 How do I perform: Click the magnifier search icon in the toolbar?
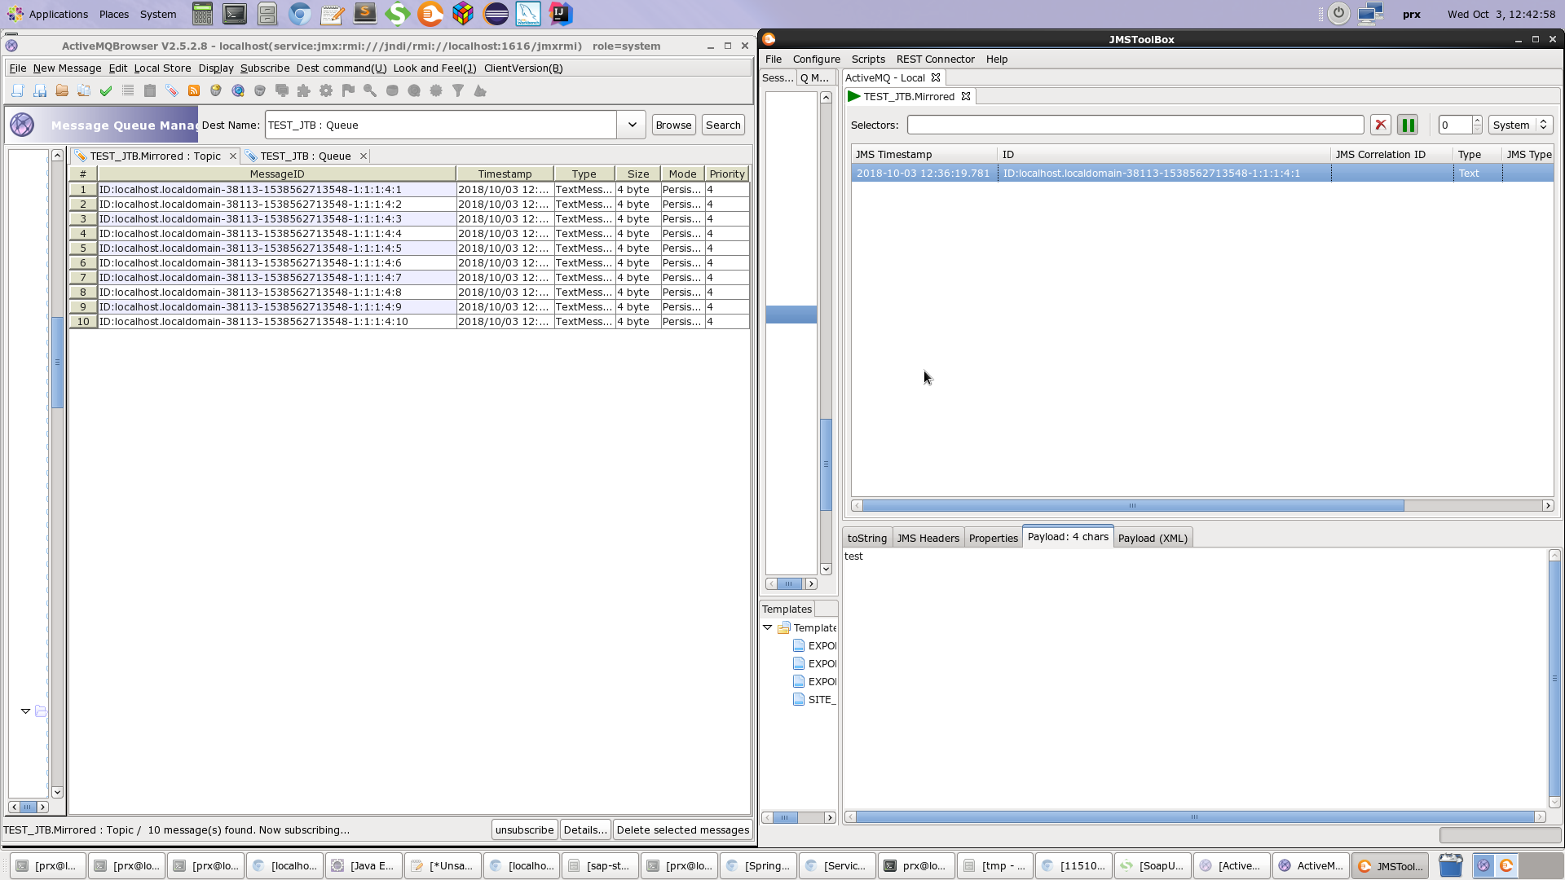[370, 90]
